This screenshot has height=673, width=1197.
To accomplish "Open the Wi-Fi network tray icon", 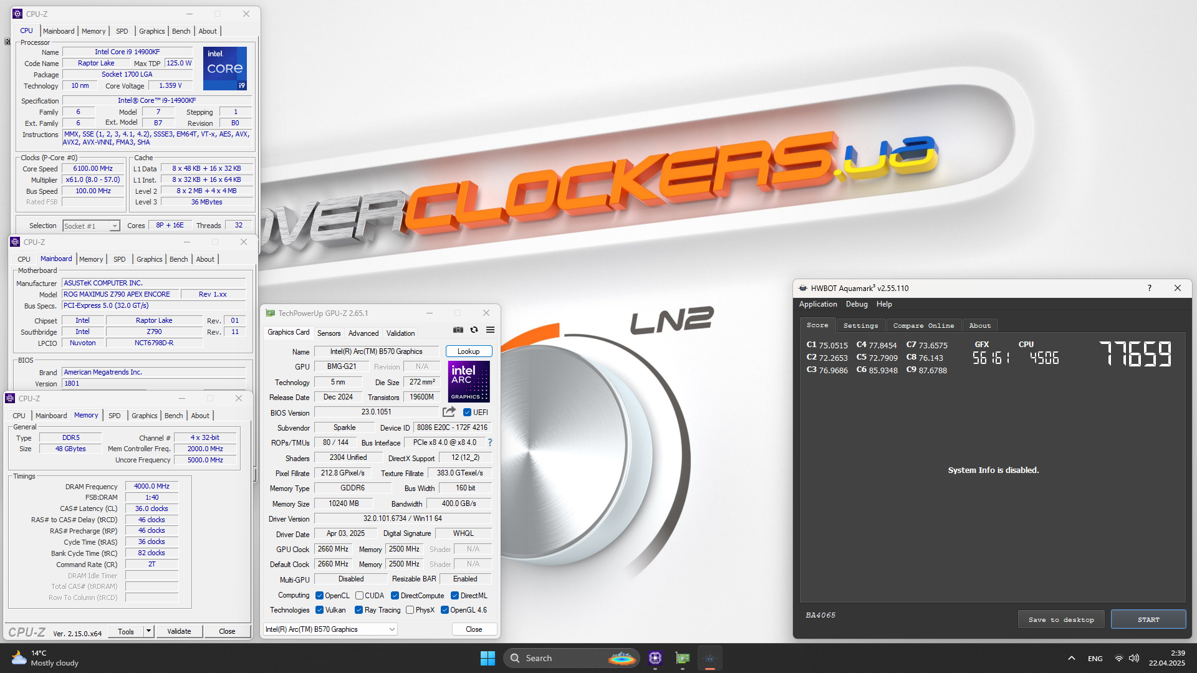I will (x=1119, y=658).
